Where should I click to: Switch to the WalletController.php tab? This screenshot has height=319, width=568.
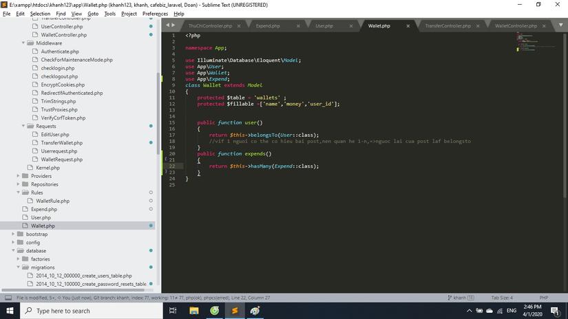[x=516, y=25]
